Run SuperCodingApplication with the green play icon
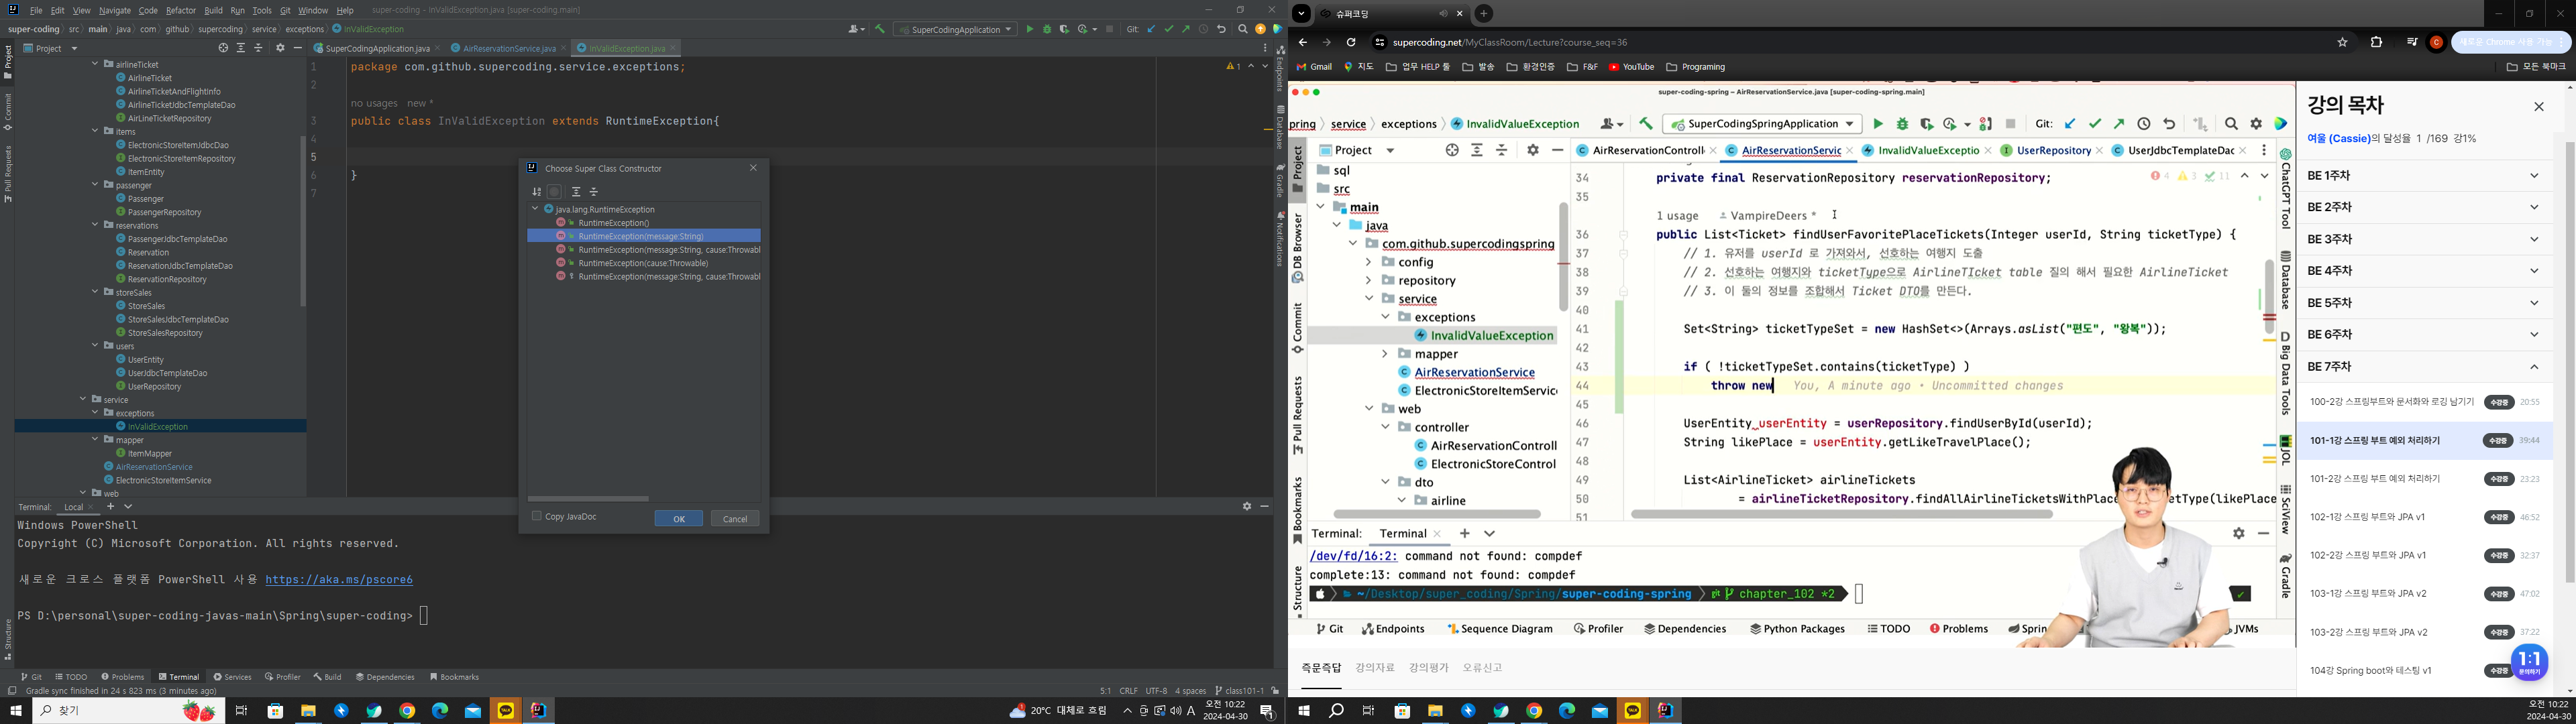The width and height of the screenshot is (2576, 724). click(x=1029, y=29)
